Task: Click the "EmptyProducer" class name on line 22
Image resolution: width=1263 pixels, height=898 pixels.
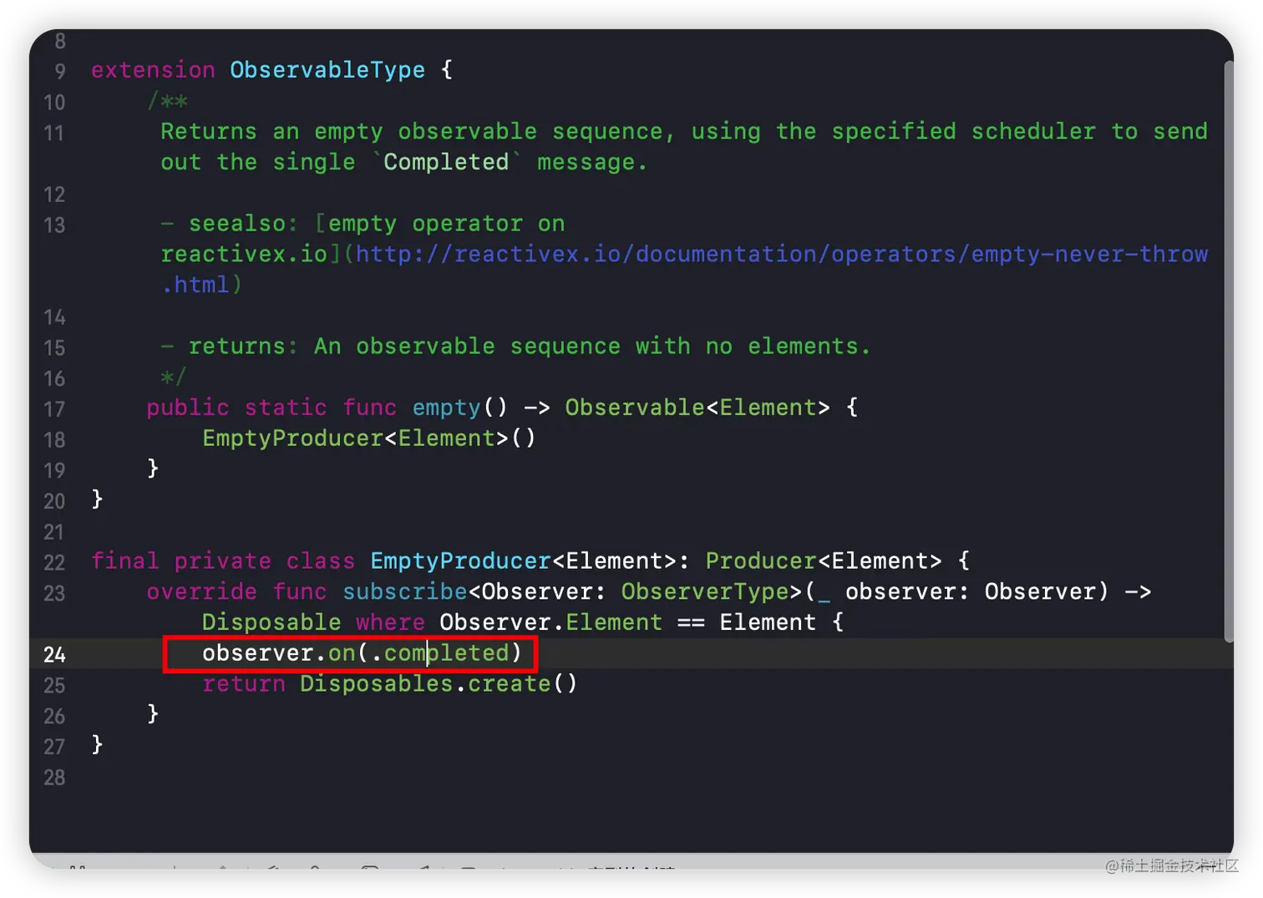Action: pos(460,561)
